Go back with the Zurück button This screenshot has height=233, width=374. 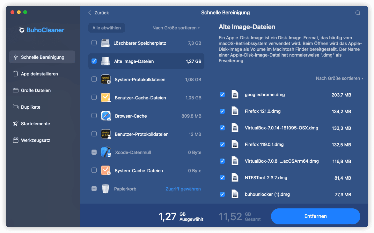pyautogui.click(x=99, y=13)
